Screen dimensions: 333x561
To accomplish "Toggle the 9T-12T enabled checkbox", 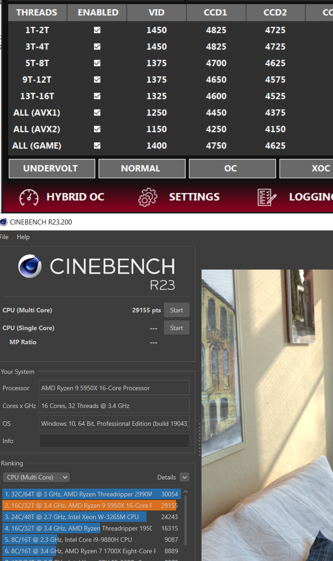I will point(97,80).
